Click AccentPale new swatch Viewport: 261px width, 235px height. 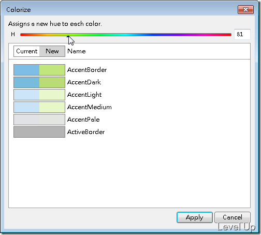pyautogui.click(x=52, y=120)
